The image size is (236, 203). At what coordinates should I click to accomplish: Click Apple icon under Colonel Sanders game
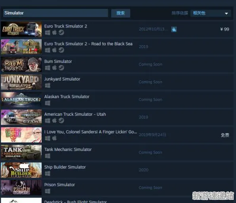[x=55, y=138]
